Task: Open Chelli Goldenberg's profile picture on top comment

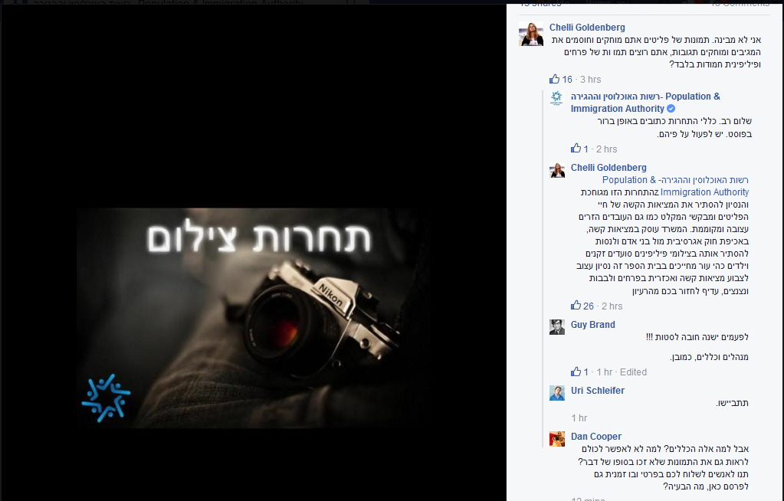Action: click(x=531, y=34)
